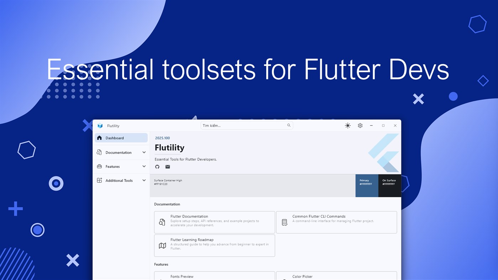The image size is (498, 280).
Task: Open the Flutter Documentation card
Action: pos(215,222)
